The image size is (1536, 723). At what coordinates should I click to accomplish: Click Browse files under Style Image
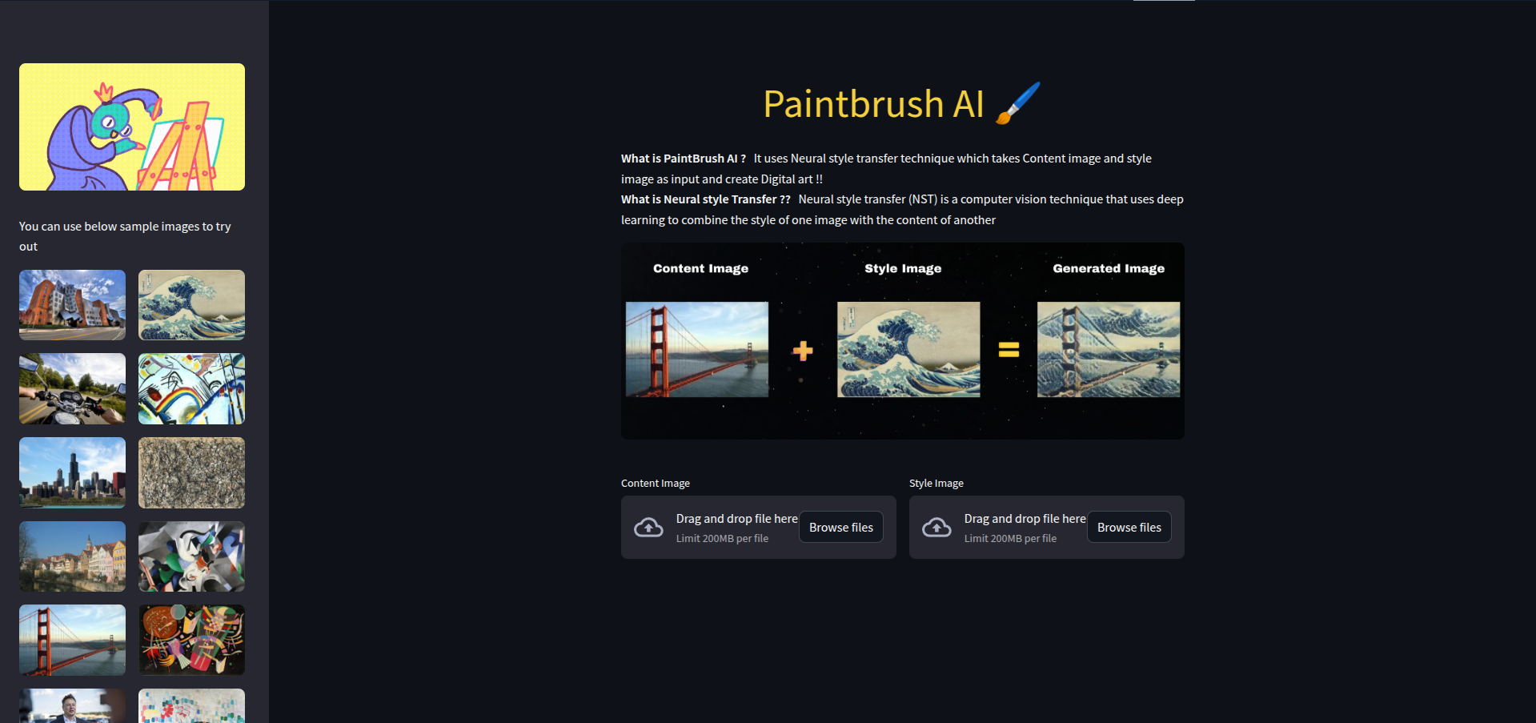click(1129, 527)
